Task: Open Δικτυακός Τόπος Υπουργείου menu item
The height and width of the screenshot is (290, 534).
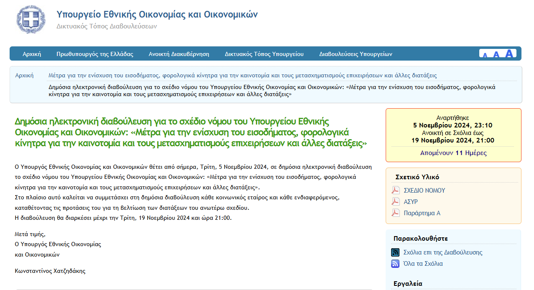Action: [x=264, y=54]
